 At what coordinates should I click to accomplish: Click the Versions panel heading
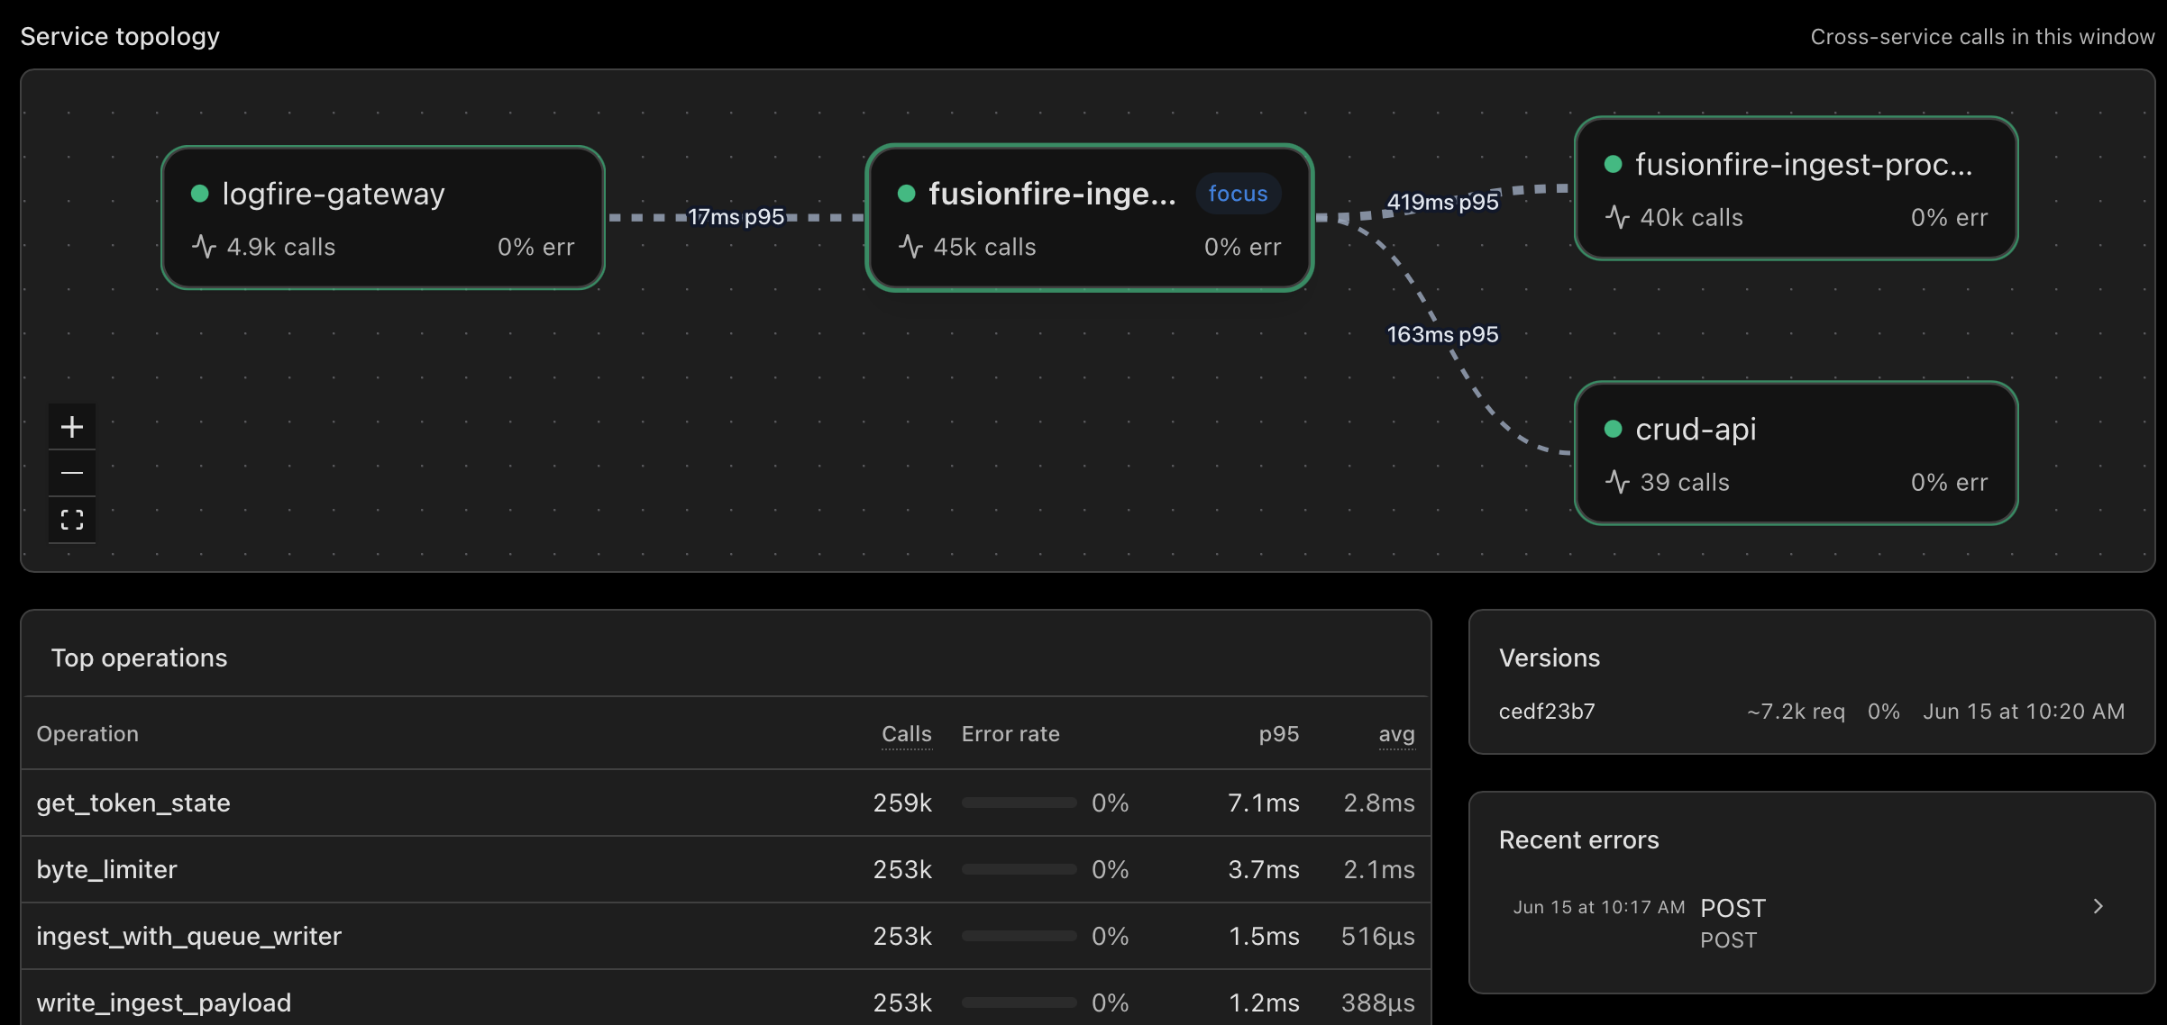1550,658
